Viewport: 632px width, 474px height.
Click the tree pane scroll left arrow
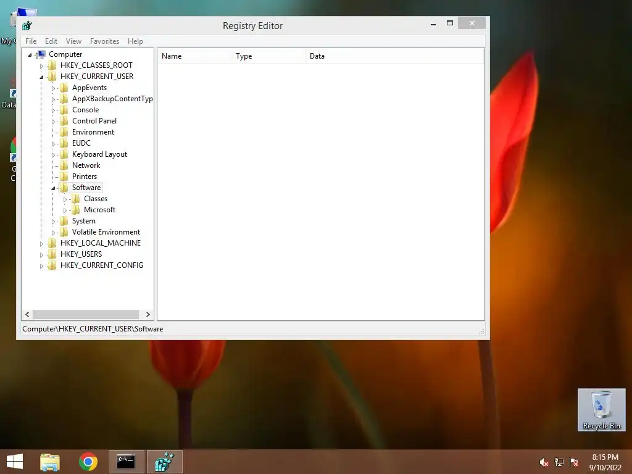click(27, 314)
